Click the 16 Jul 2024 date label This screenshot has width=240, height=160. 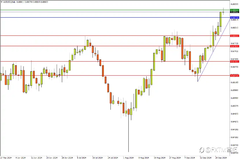(97, 158)
